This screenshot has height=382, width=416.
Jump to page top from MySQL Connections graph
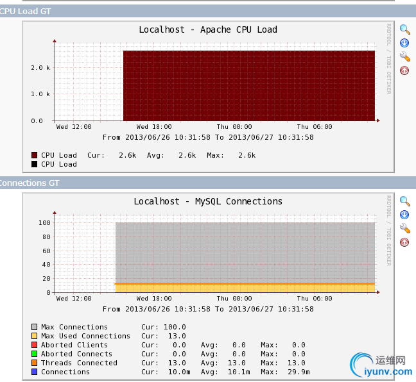pos(404,242)
